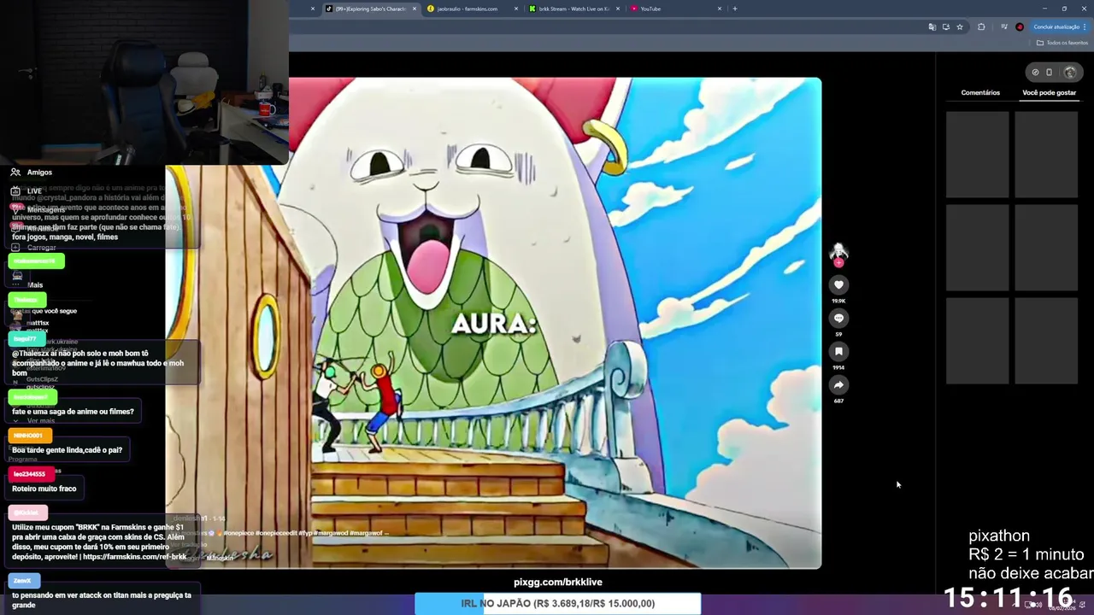Click the pixathon overlay text
The width and height of the screenshot is (1094, 615).
[x=999, y=536]
